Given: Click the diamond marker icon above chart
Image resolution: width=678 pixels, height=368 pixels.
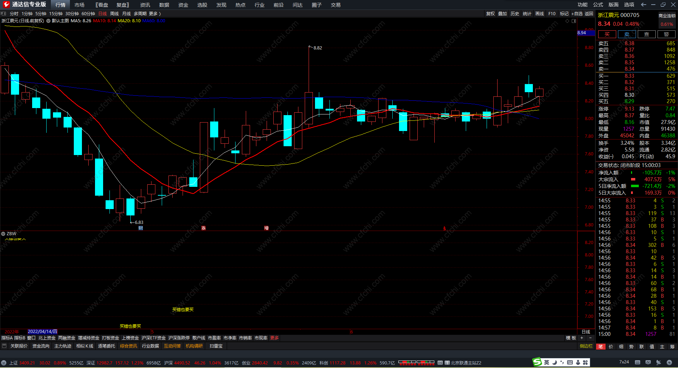Looking at the screenshot, I should tap(567, 21).
